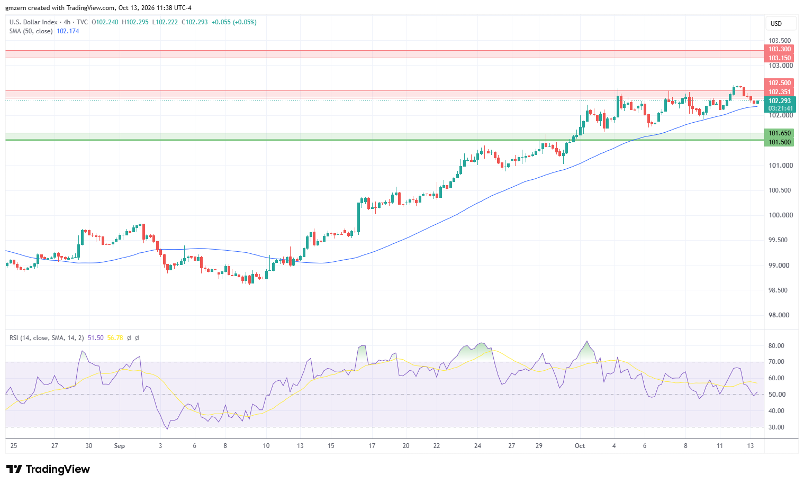Click the bar countdown timer 03:21:41
The image size is (804, 485).
[780, 108]
